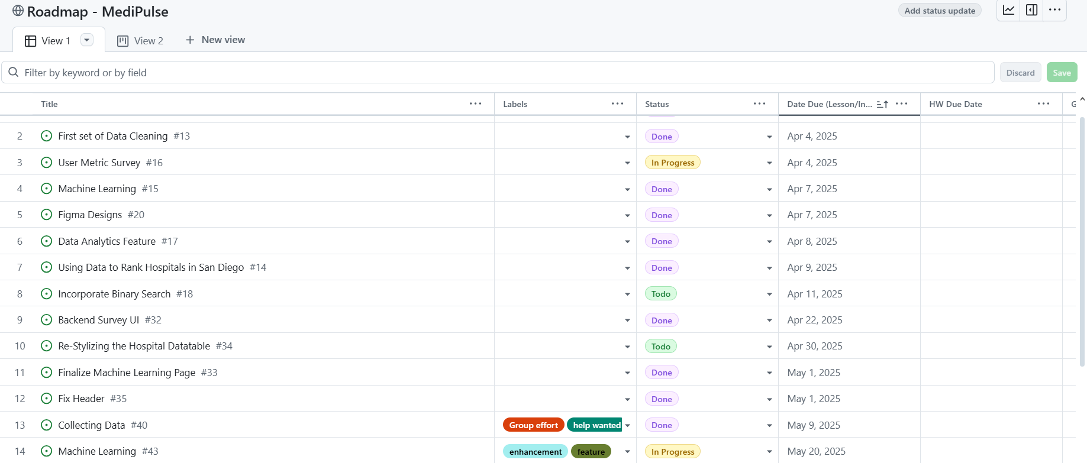Screen dimensions: 1087x463
Task: Open the Insights chart icon
Action: click(1009, 10)
